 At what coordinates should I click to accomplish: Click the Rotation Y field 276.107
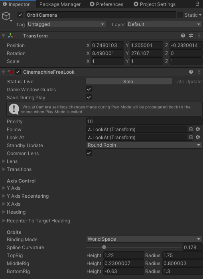tap(146, 53)
